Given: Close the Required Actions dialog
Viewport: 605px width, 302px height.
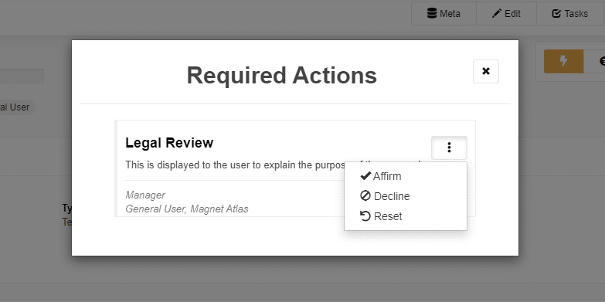Looking at the screenshot, I should pos(486,71).
